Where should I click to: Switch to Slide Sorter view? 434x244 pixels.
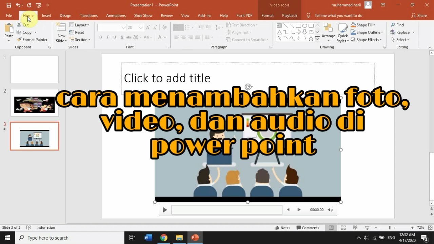pos(343,228)
